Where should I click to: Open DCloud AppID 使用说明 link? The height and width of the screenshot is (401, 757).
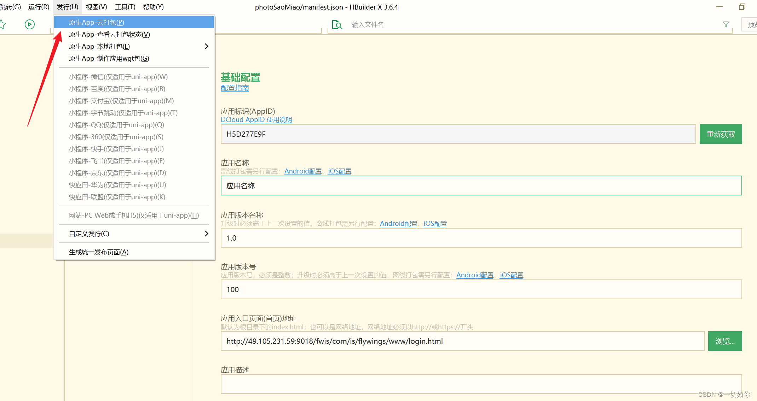pos(256,120)
